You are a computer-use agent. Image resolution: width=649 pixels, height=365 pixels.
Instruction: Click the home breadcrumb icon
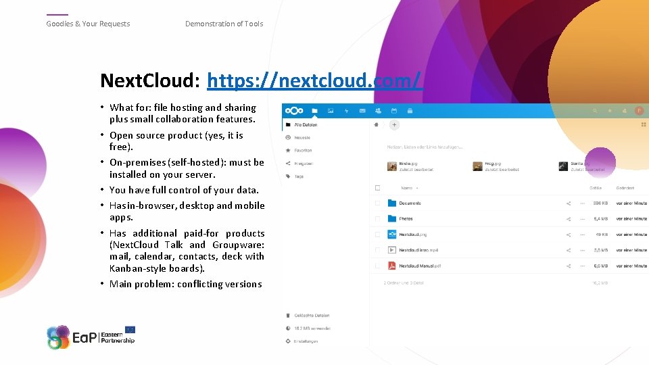(377, 124)
